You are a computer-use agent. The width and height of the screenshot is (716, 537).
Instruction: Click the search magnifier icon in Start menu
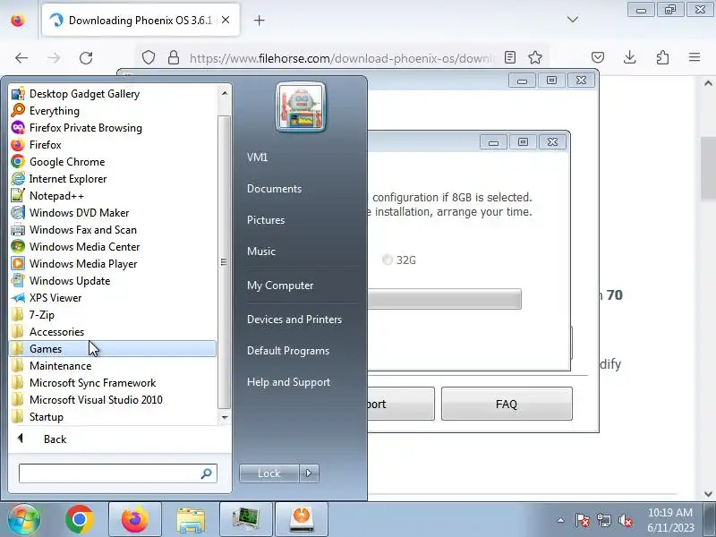pos(207,473)
